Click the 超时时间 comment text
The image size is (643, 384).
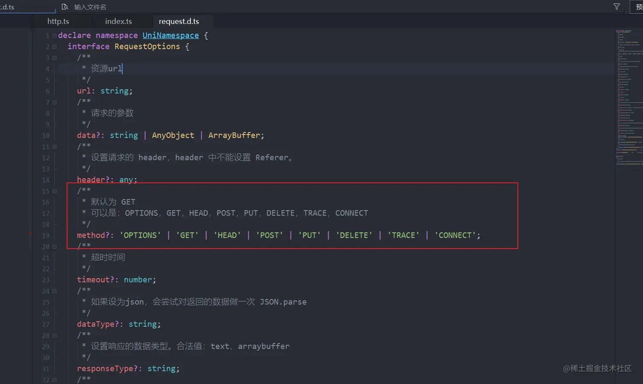point(108,258)
